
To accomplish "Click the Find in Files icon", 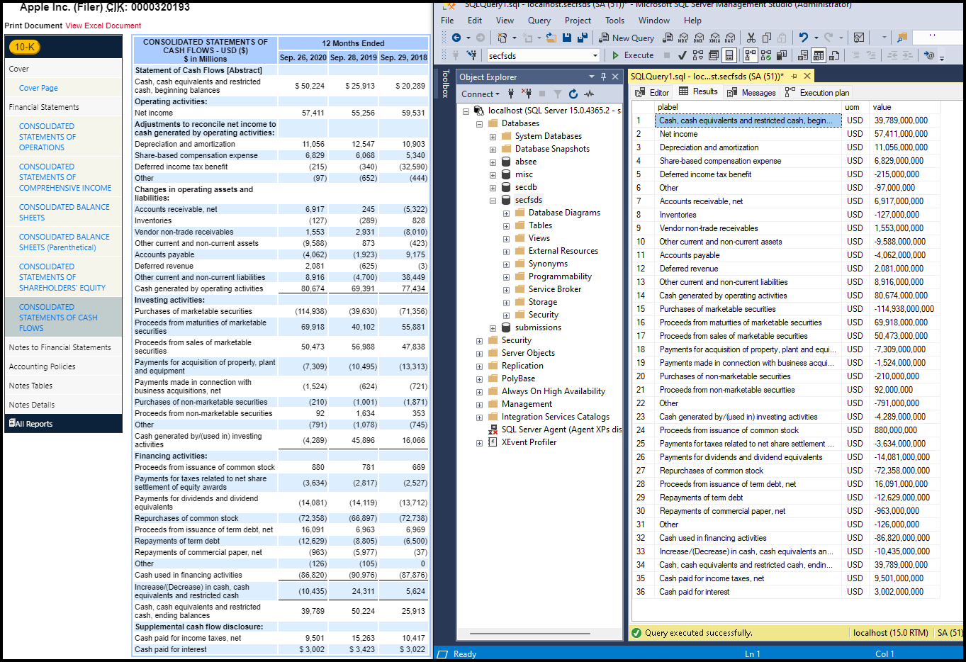I will click(x=902, y=38).
